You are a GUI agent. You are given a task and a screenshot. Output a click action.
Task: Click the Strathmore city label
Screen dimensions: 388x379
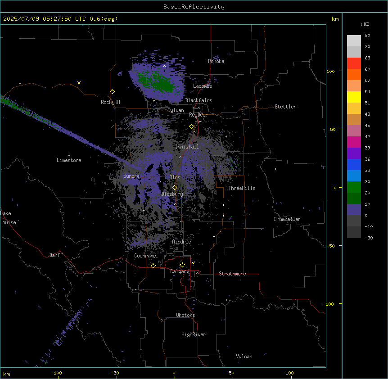[x=232, y=274]
